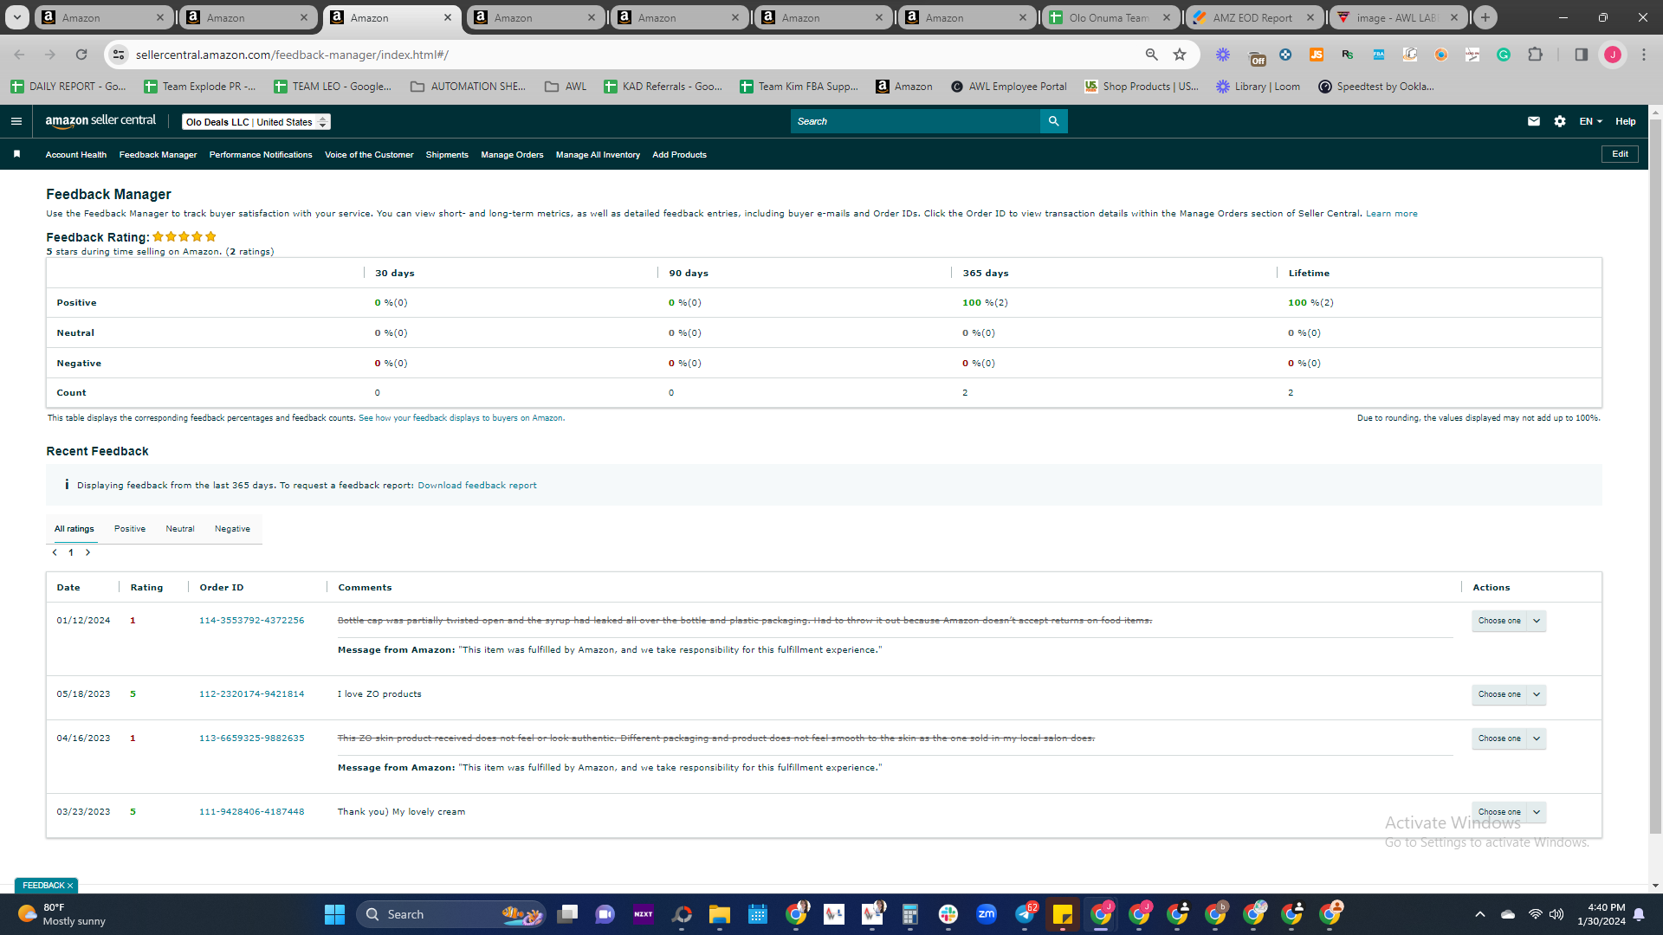Image resolution: width=1663 pixels, height=935 pixels.
Task: Open the tab search dropdown arrow
Action: pos(17,17)
